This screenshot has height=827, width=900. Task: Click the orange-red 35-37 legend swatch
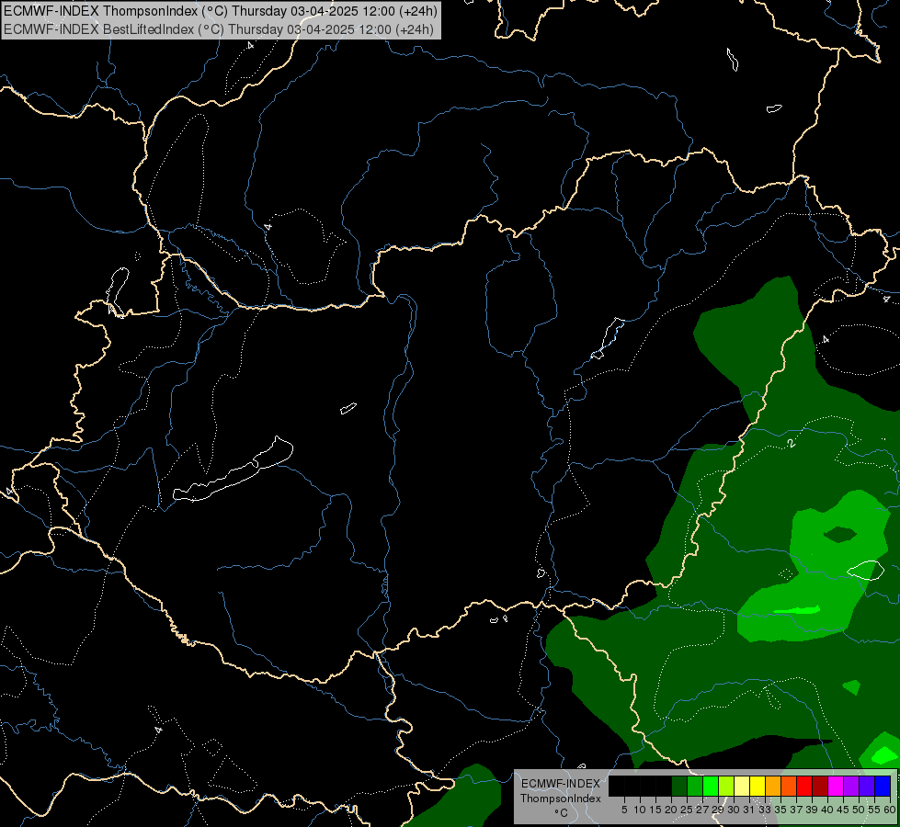[789, 786]
